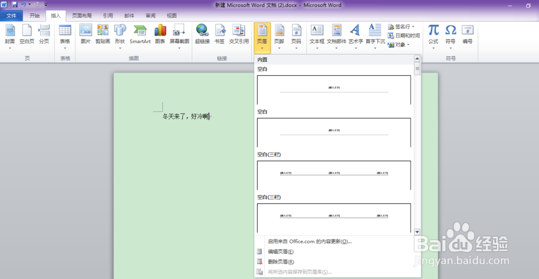Screen dimensions: 539x279
Task: Insert a text box (文本框)
Action: click(317, 37)
